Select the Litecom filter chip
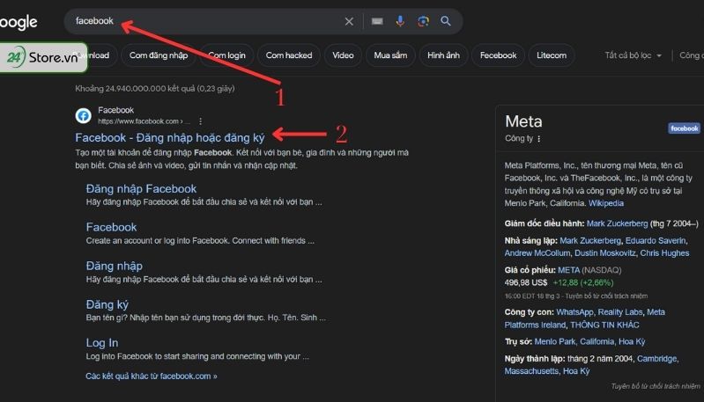Viewport: 704px width, 402px height. pos(552,55)
